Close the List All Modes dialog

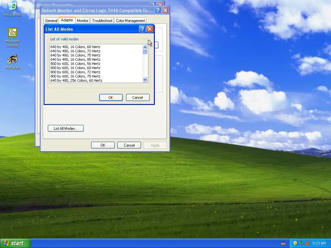(150, 29)
